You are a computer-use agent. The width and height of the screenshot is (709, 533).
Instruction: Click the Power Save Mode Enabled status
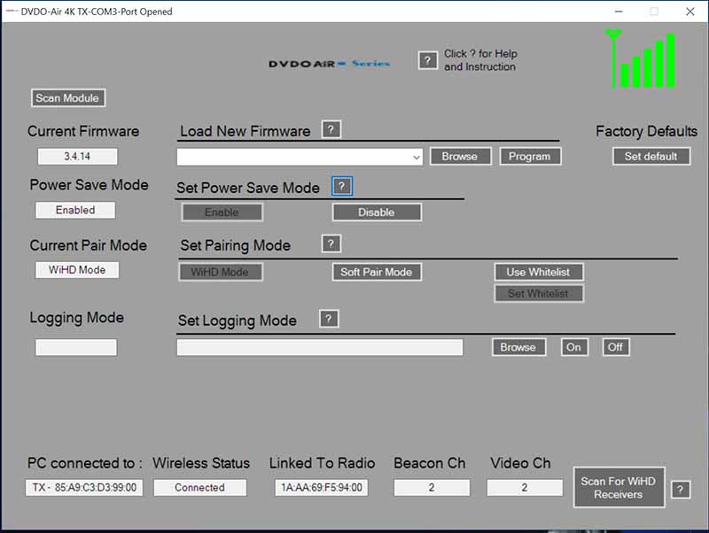(x=75, y=210)
